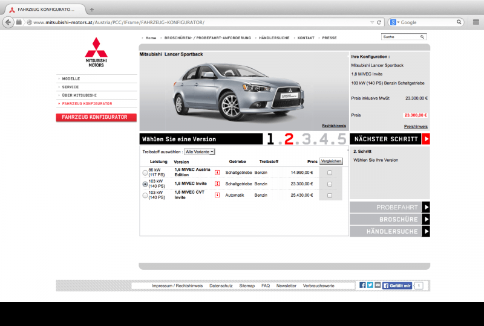Open Händlersuche in the top navigation

point(274,38)
